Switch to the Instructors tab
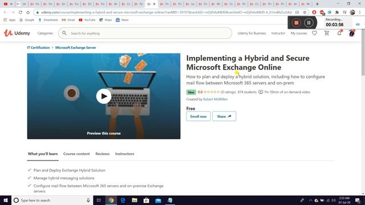 tap(124, 154)
